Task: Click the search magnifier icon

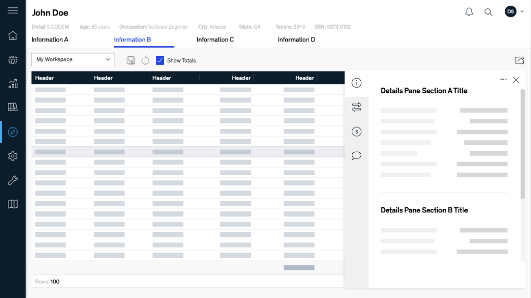Action: [x=488, y=12]
